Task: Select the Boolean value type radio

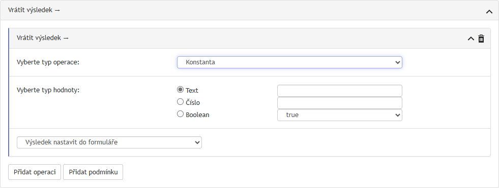Action: (180, 114)
